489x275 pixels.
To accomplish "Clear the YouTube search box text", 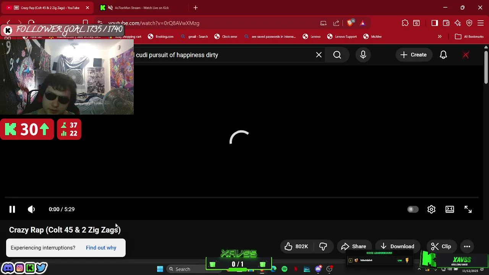I will tap(319, 55).
